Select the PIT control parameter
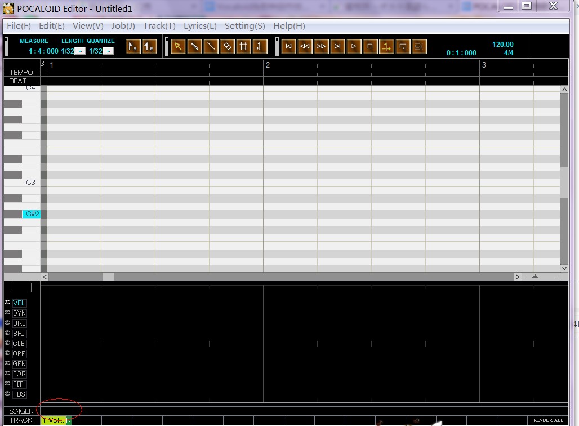 17,384
